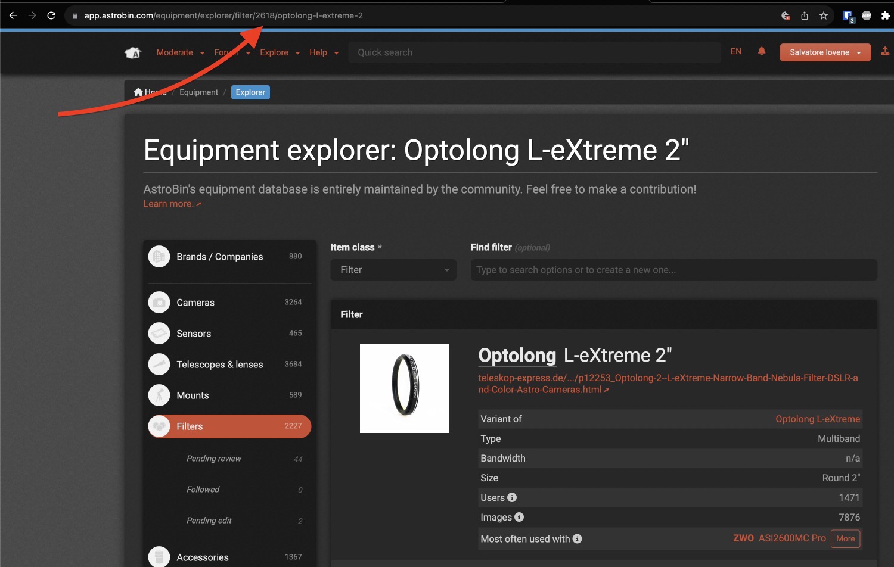
Task: Click the Explorer breadcrumb badge
Action: point(250,92)
